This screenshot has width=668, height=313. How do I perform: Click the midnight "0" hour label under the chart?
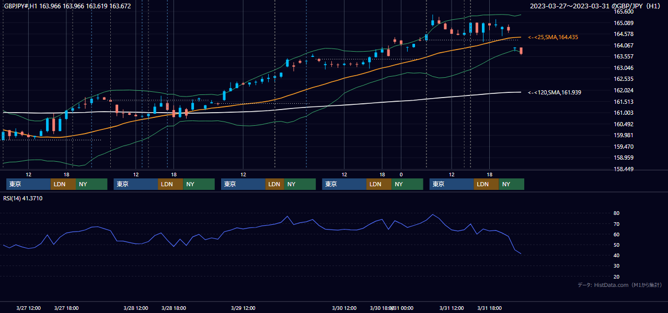coord(401,174)
